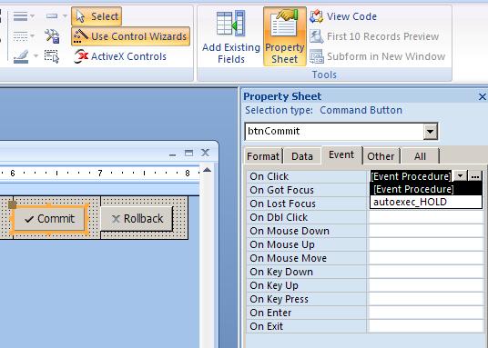
Task: Select the Rollback button in form design
Action: tap(137, 219)
